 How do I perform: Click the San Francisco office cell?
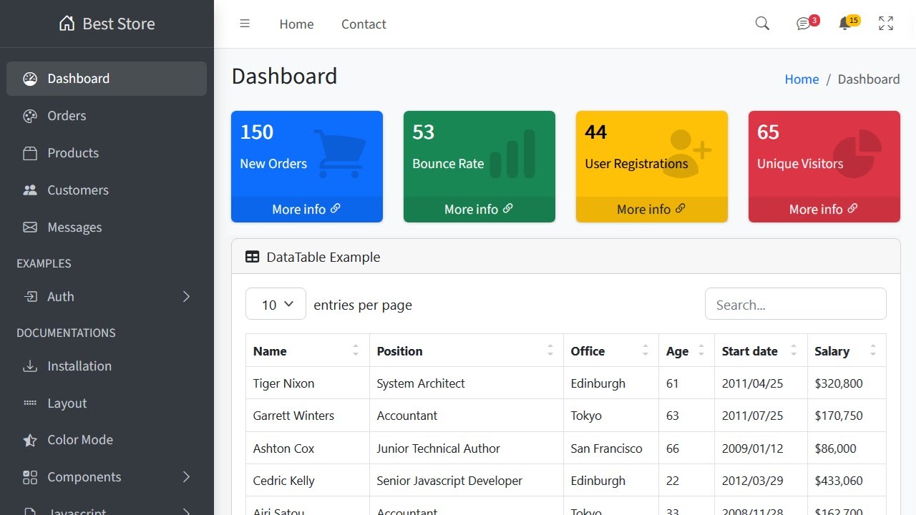pyautogui.click(x=611, y=448)
